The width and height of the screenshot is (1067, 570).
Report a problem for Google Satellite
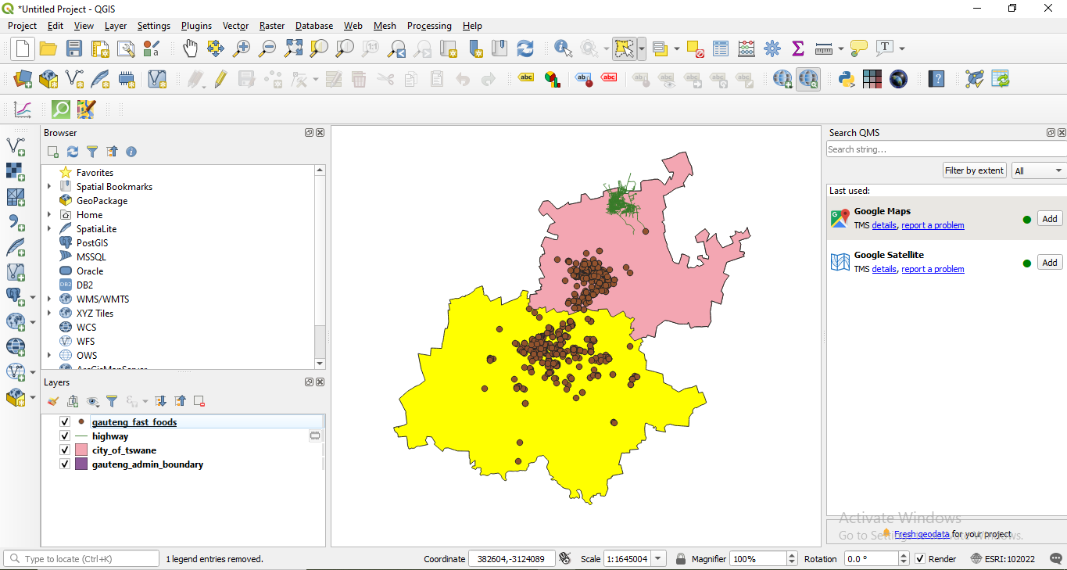(x=933, y=269)
